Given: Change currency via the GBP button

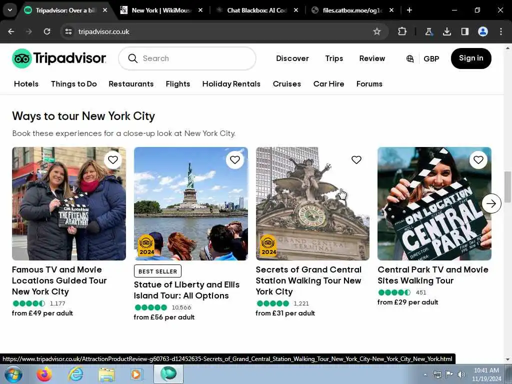Looking at the screenshot, I should [x=431, y=59].
